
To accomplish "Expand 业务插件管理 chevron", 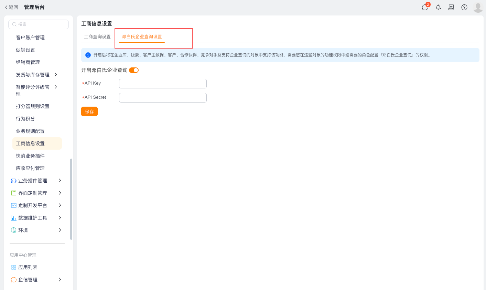I will (60, 181).
